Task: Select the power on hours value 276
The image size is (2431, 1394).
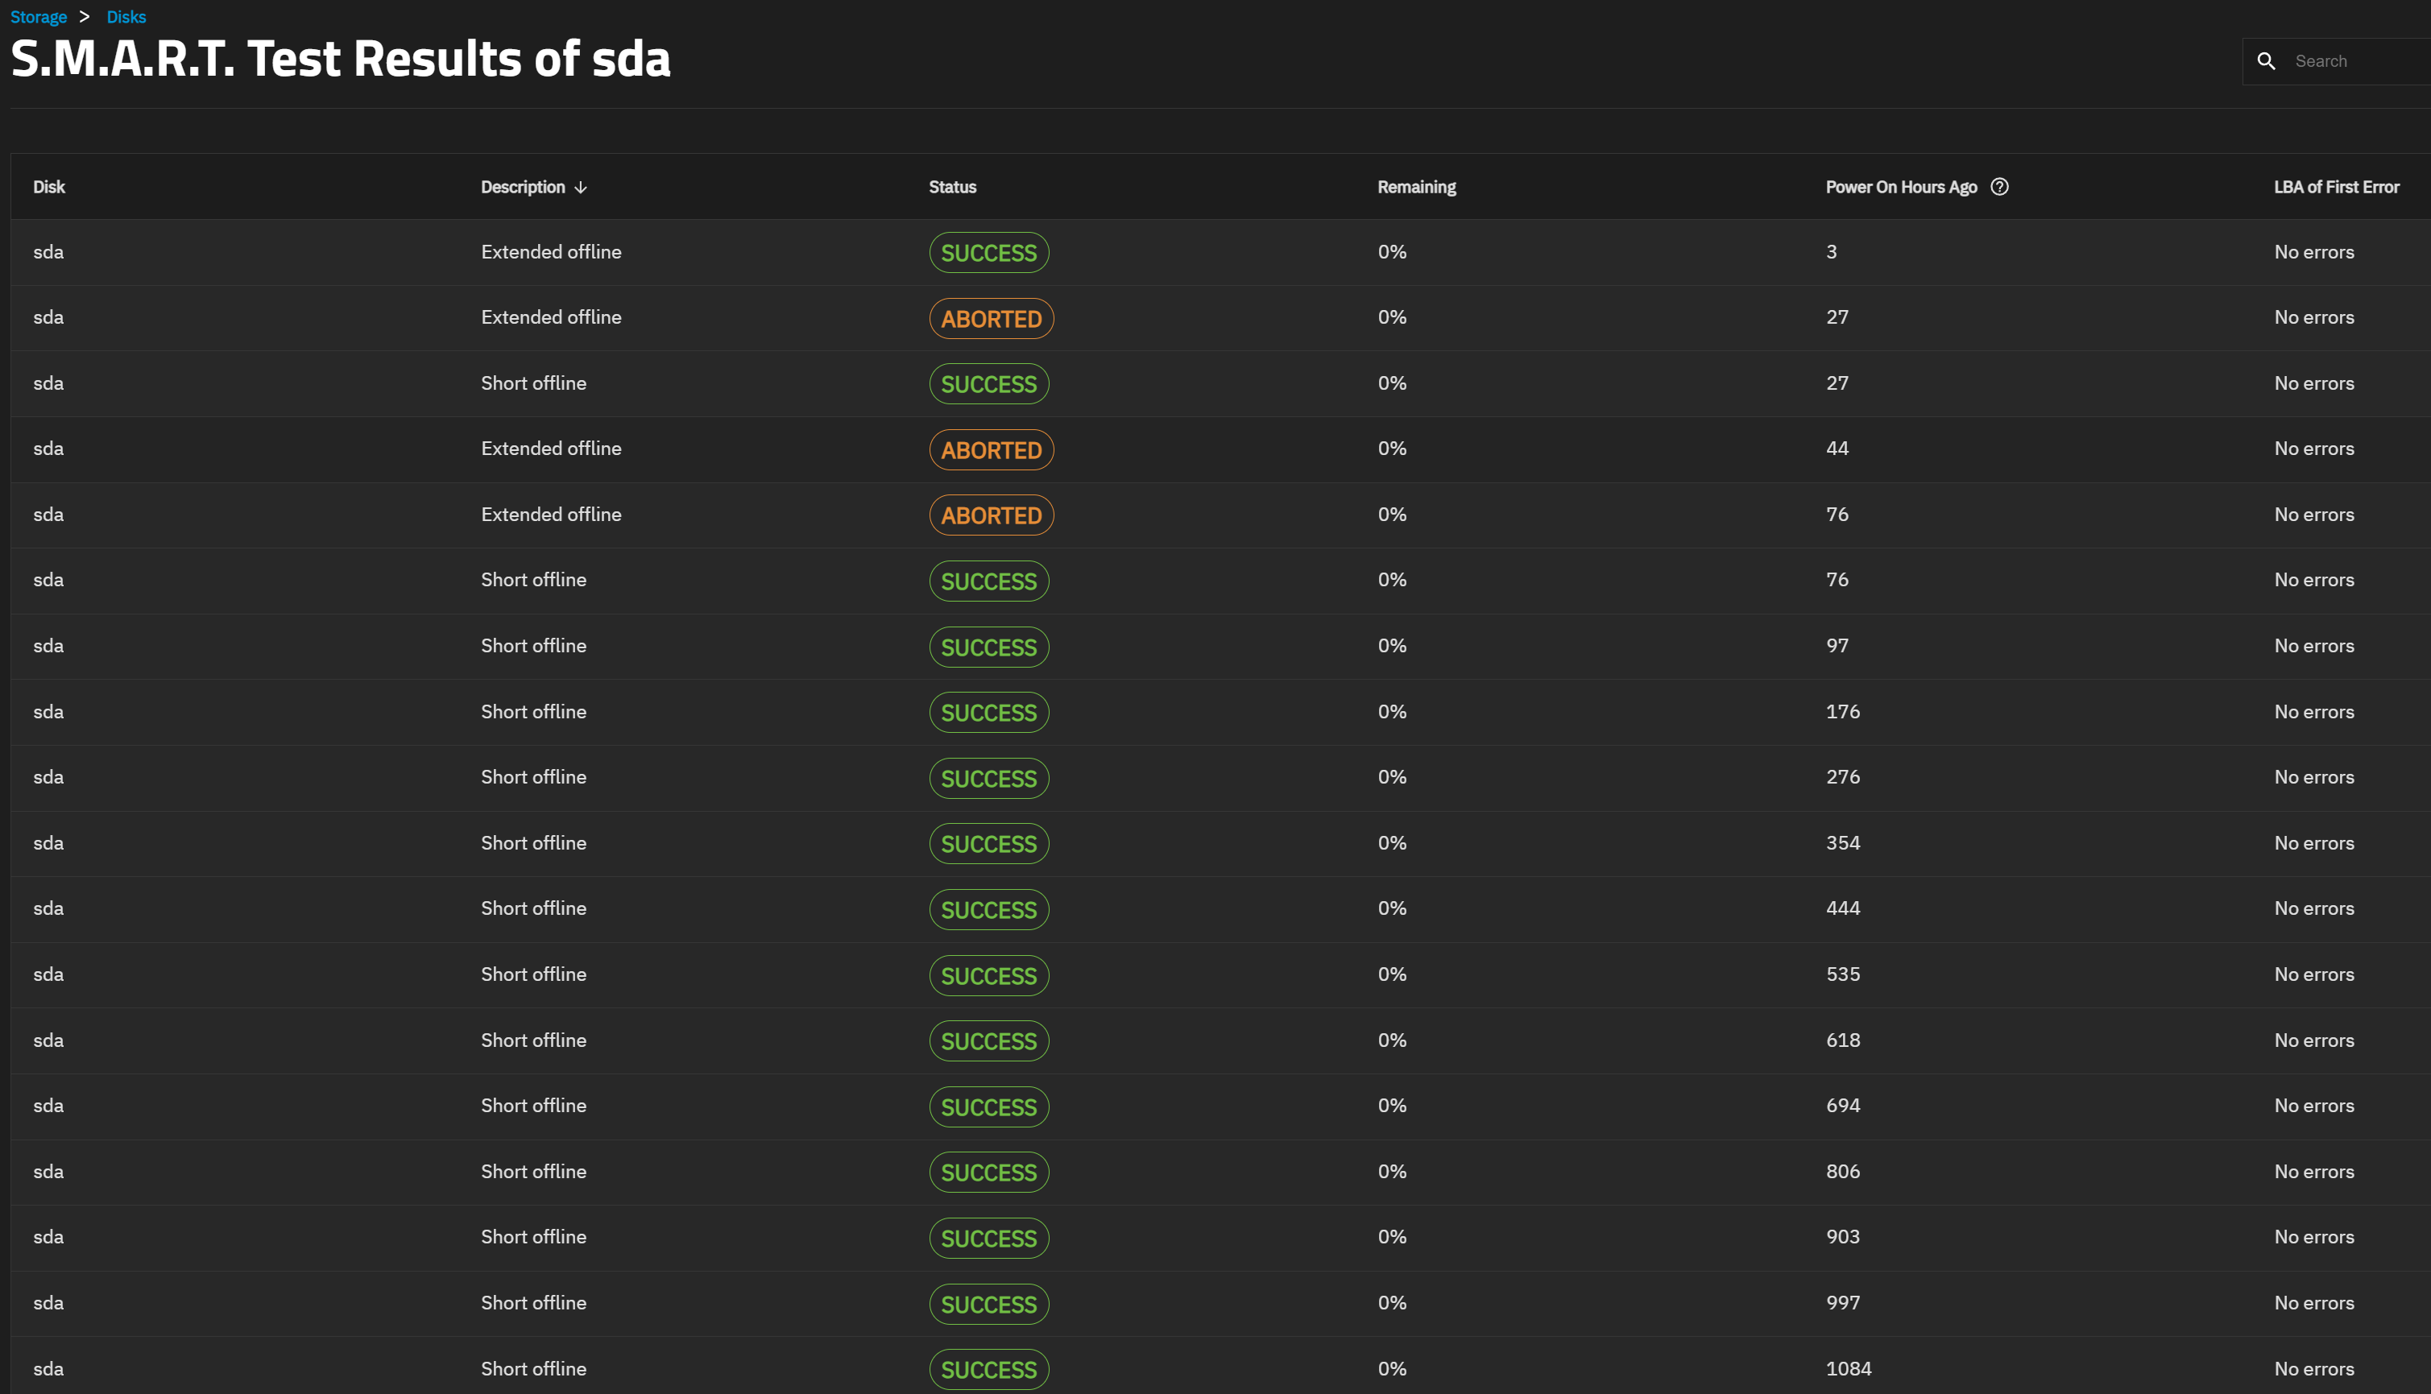Action: pos(1842,776)
